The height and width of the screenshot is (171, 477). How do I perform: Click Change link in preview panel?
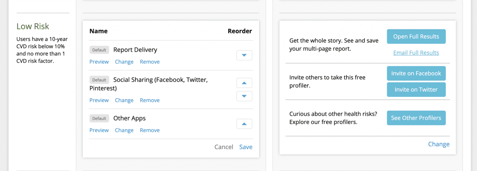click(439, 144)
